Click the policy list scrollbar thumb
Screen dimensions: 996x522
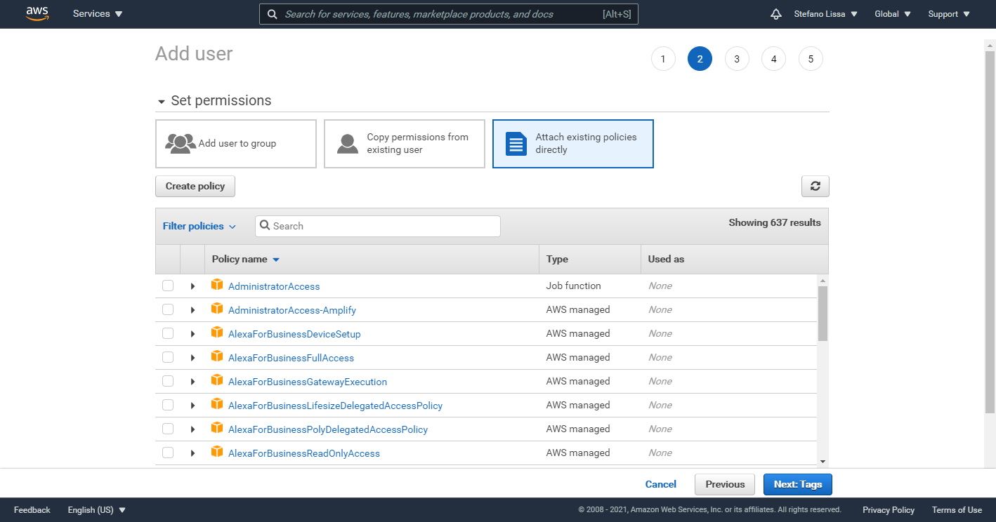click(823, 313)
